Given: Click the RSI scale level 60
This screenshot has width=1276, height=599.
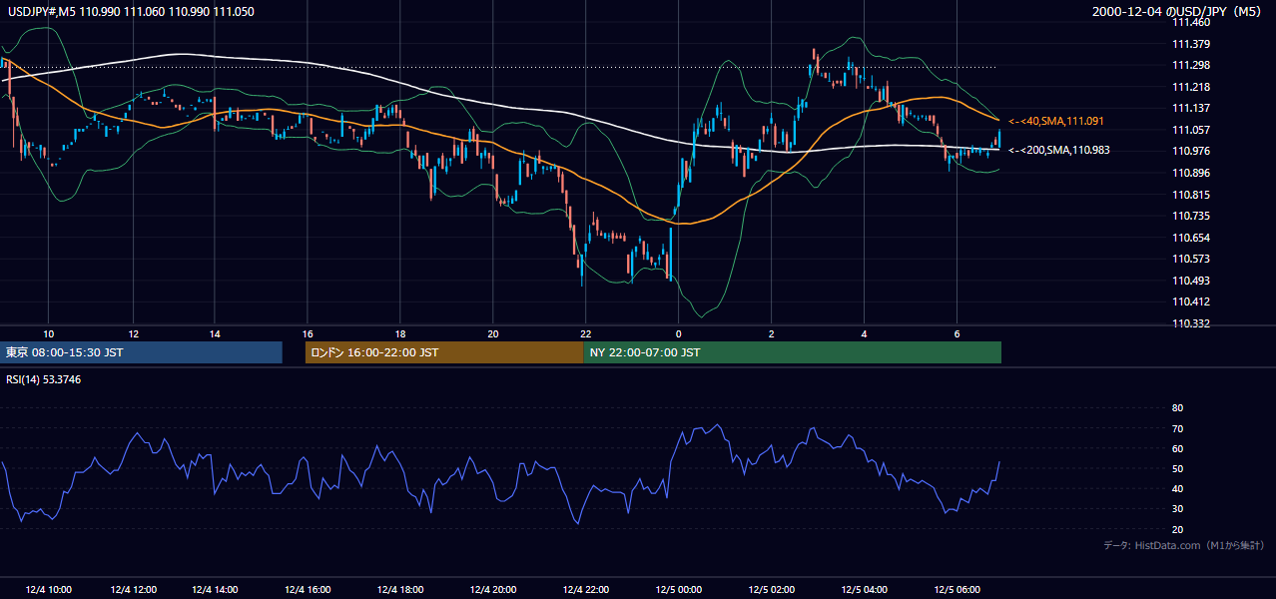Looking at the screenshot, I should coord(1177,448).
